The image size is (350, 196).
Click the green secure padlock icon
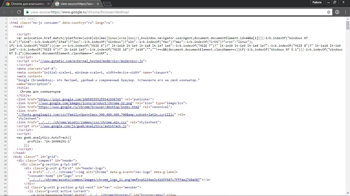pos(27,12)
